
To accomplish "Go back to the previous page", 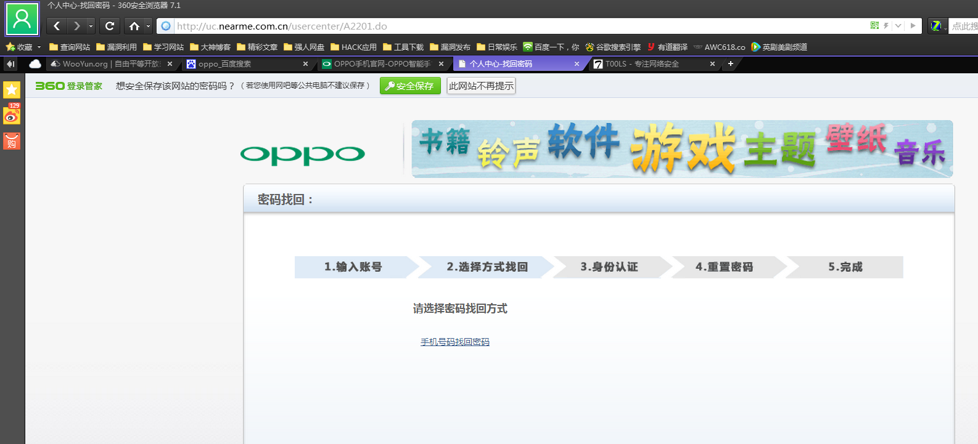I will tap(57, 26).
